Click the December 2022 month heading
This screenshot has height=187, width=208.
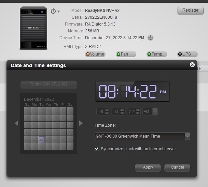pyautogui.click(x=39, y=99)
